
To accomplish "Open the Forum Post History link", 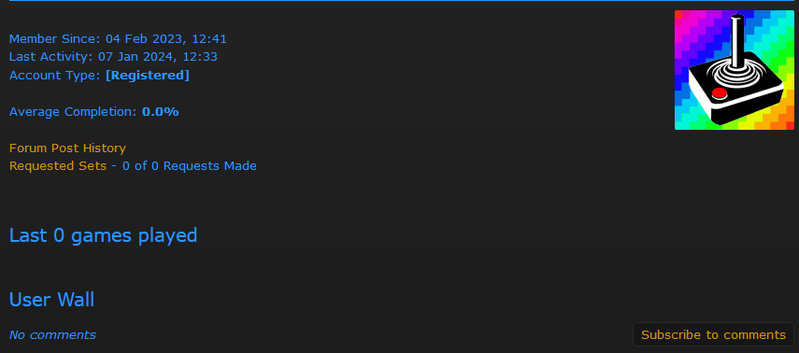I will coord(67,148).
